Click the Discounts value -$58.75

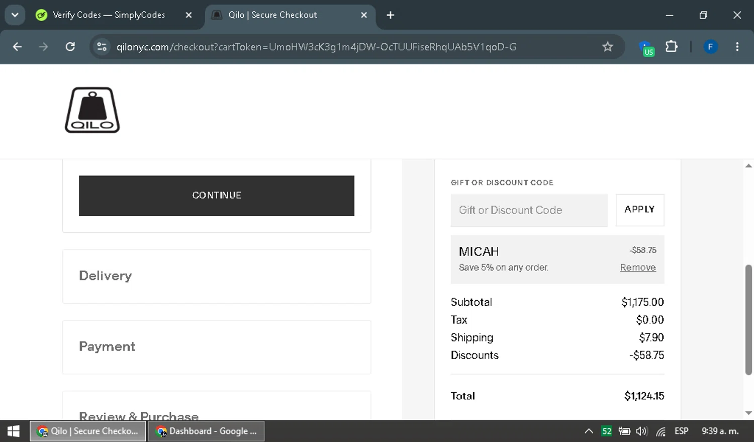(x=646, y=355)
